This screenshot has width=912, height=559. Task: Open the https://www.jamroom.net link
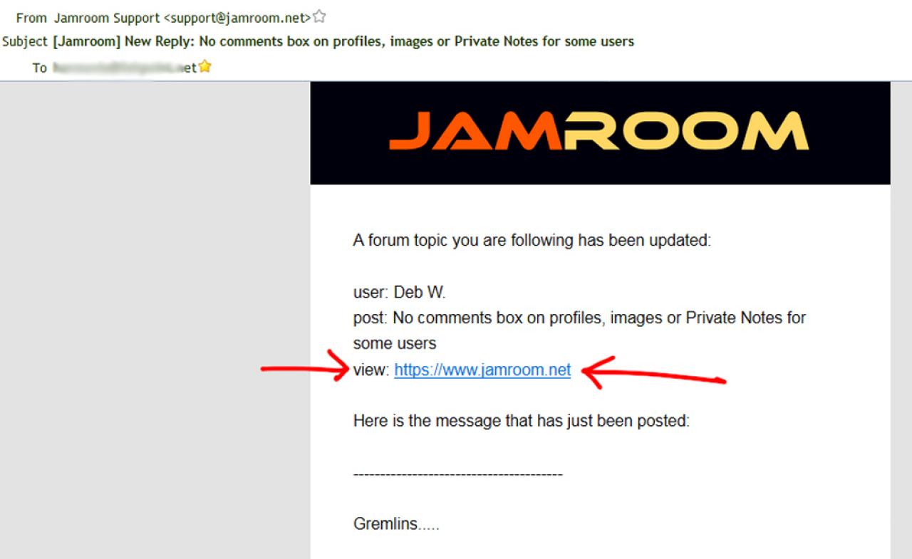coord(482,370)
